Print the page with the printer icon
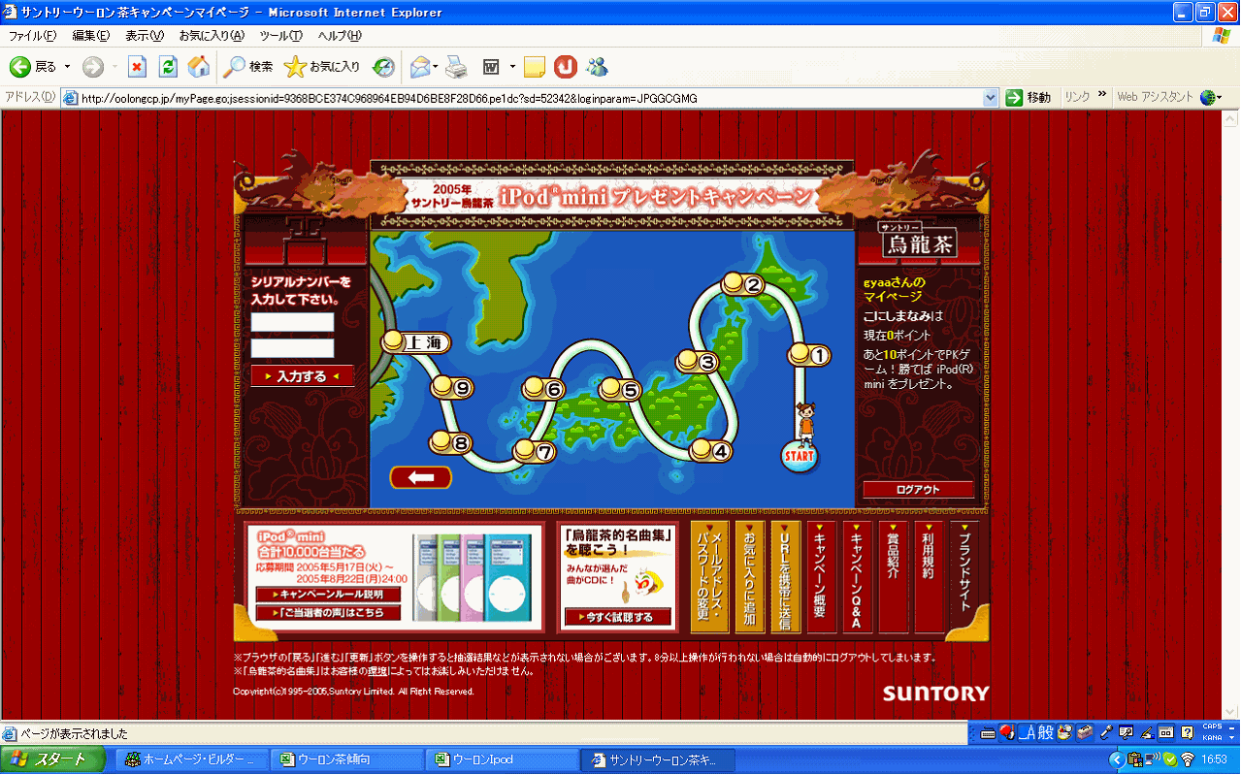 456,67
